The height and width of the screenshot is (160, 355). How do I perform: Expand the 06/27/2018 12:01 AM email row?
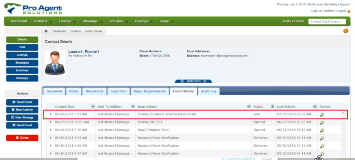51,122
